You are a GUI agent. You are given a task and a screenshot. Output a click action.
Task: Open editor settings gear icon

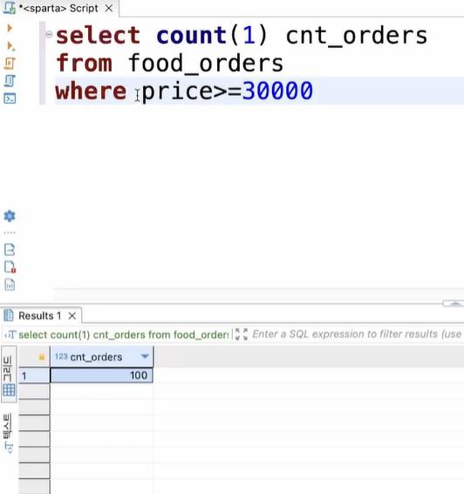pyautogui.click(x=10, y=216)
